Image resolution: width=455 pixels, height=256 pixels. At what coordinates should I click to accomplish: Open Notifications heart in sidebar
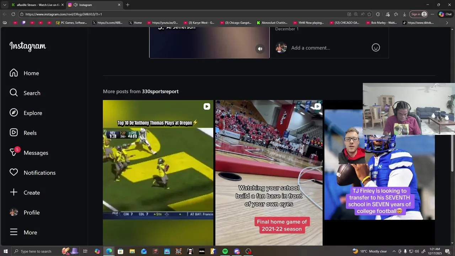pyautogui.click(x=32, y=172)
